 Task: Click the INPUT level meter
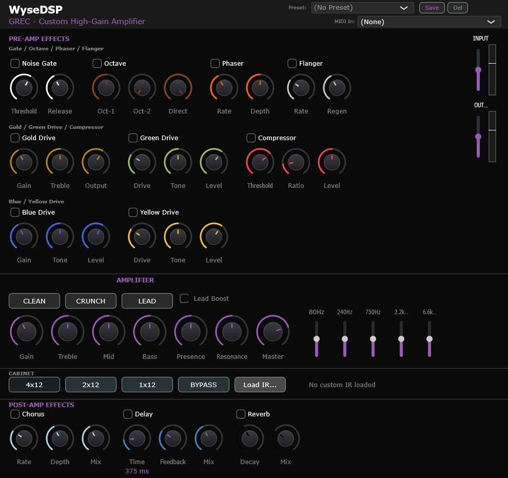(x=492, y=70)
